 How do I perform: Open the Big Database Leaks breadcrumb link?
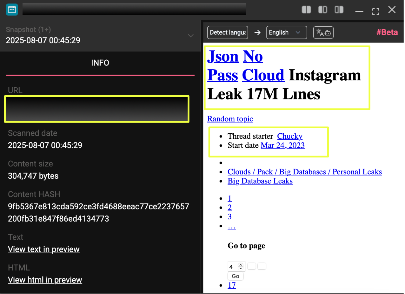tap(260, 181)
